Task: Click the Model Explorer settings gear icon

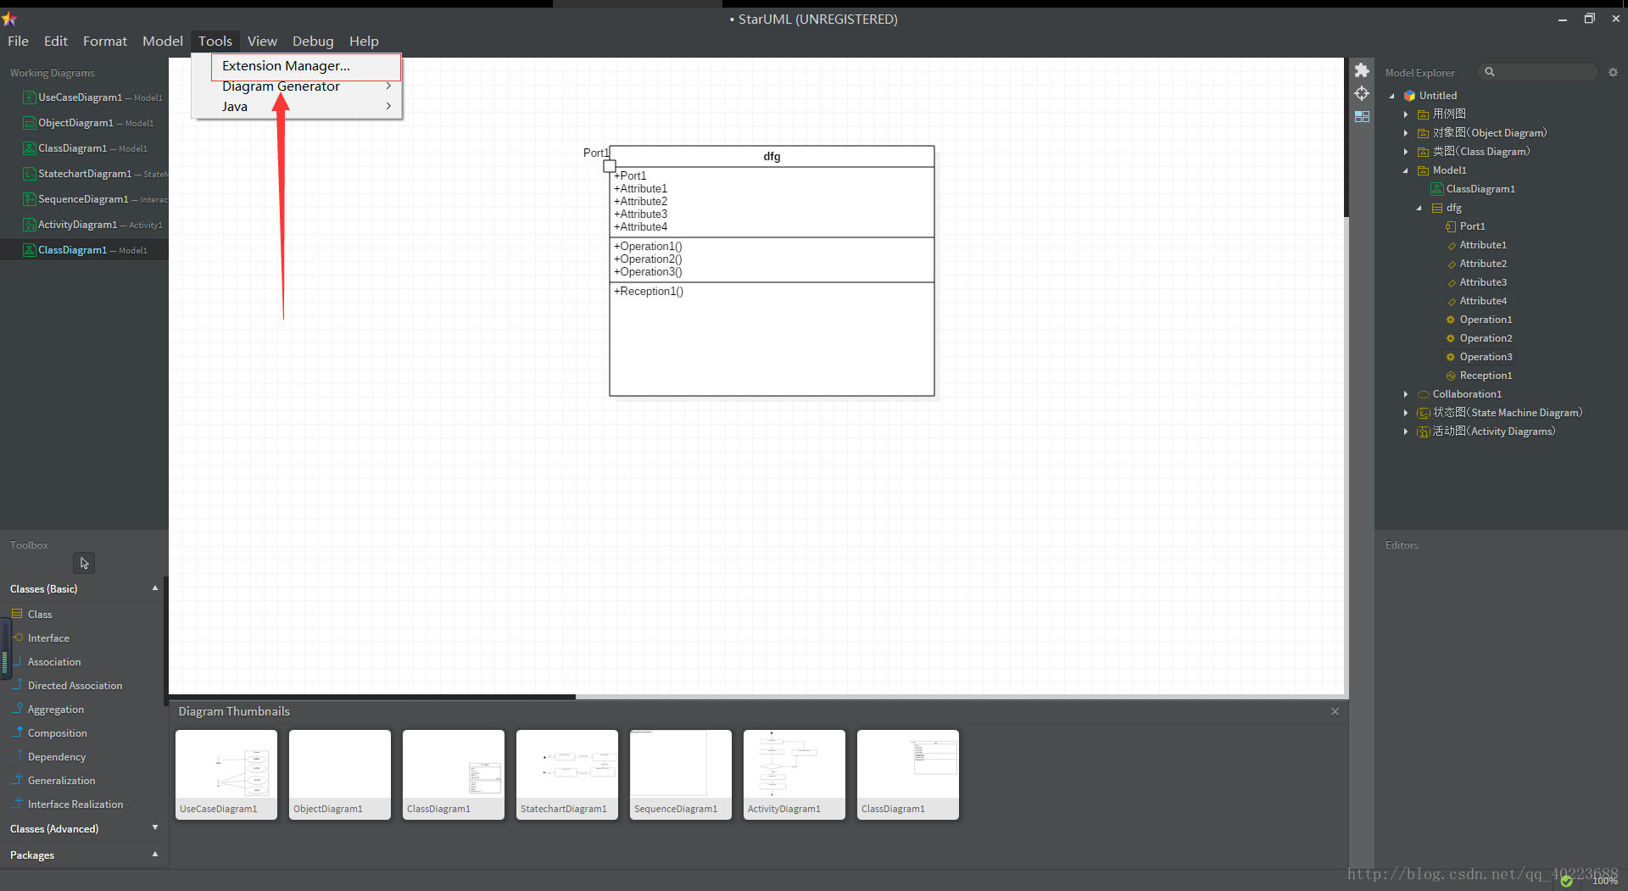Action: point(1613,72)
